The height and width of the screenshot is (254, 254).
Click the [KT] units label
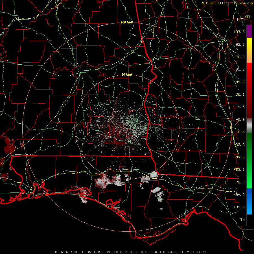coord(241,19)
